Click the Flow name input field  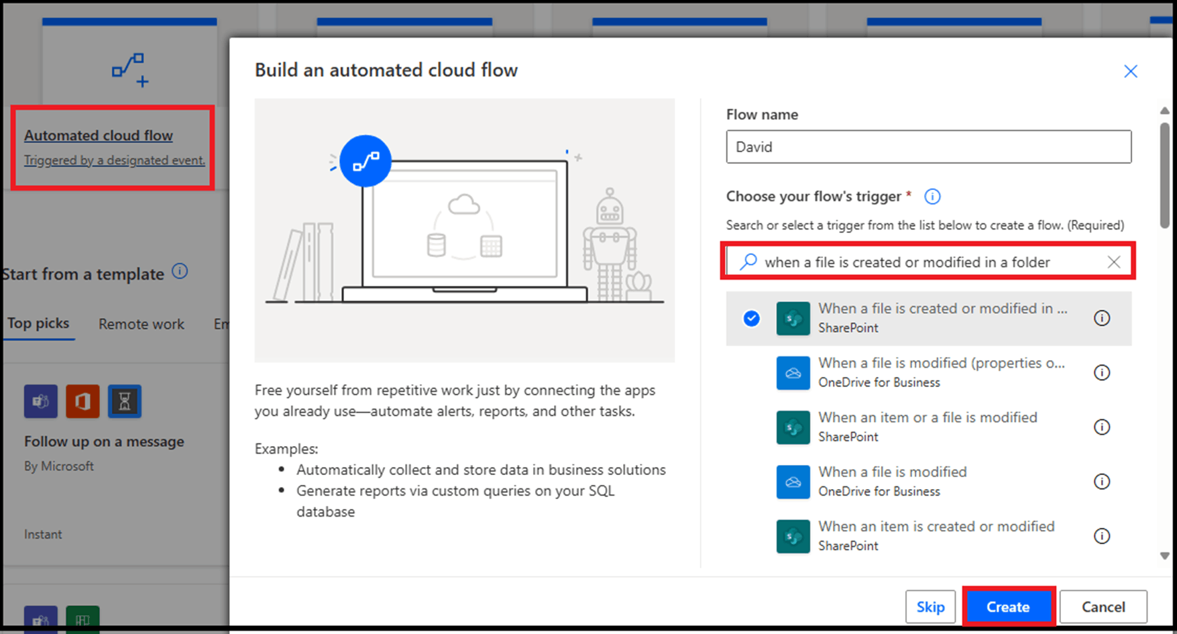point(928,147)
